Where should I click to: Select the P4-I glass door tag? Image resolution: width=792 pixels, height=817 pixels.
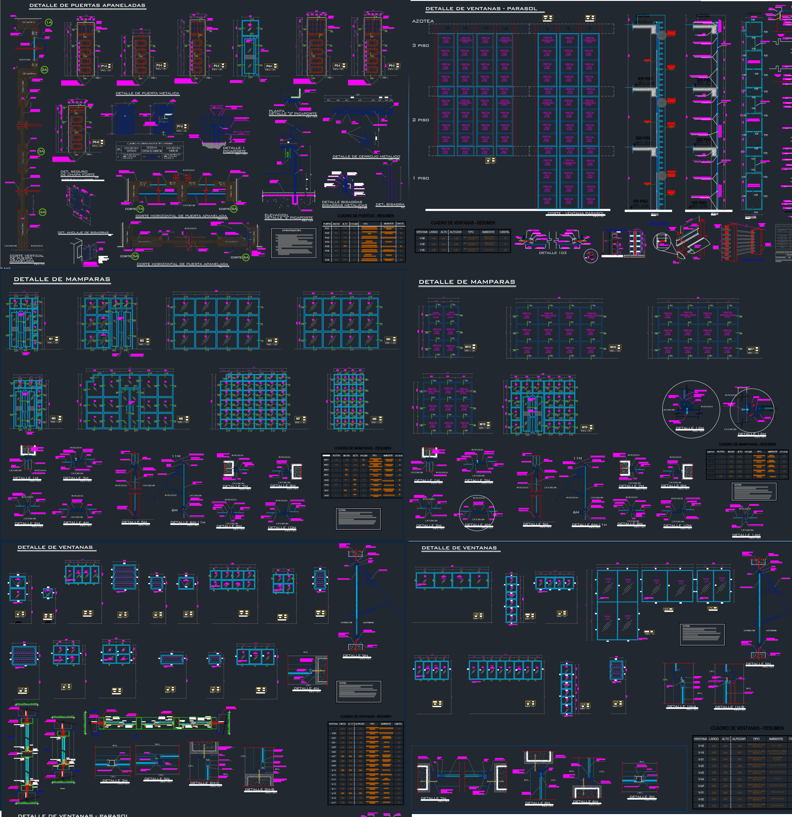tap(272, 66)
